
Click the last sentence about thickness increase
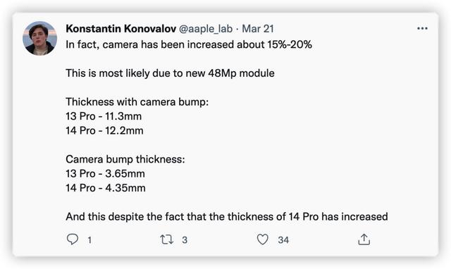click(x=227, y=217)
